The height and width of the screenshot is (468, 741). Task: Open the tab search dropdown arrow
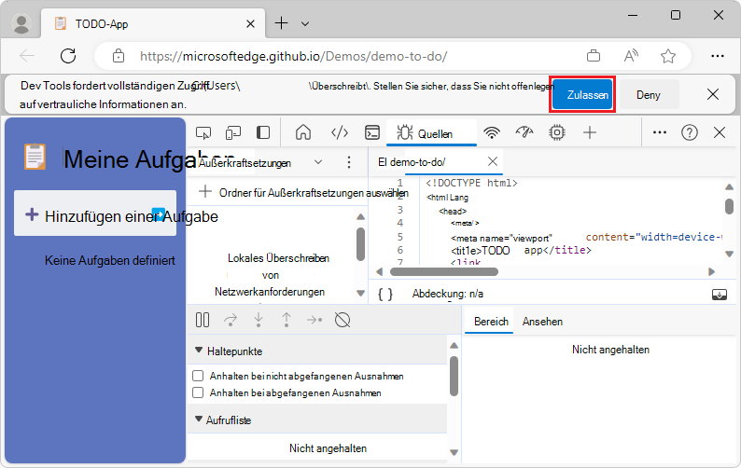coord(305,23)
